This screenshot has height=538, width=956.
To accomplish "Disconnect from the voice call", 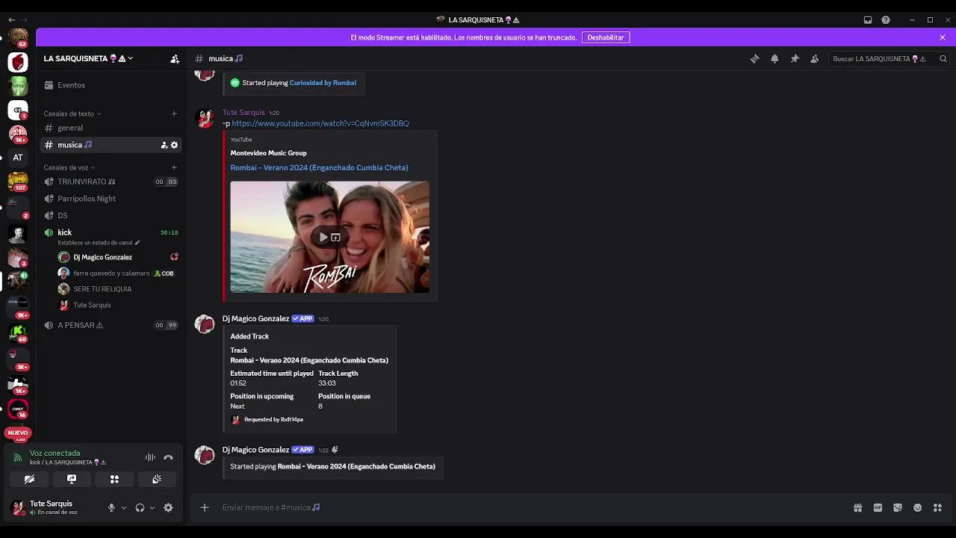I will pyautogui.click(x=168, y=457).
